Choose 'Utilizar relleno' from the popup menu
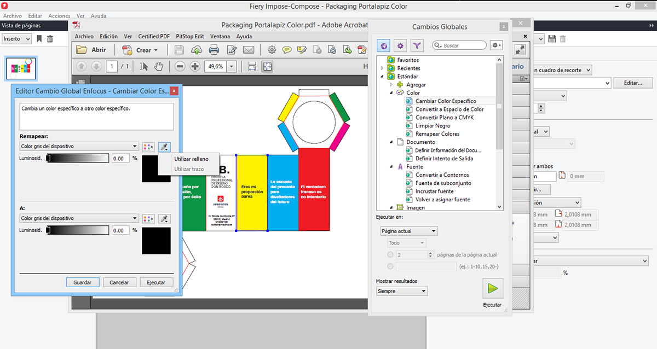This screenshot has height=349, width=657. pos(191,159)
